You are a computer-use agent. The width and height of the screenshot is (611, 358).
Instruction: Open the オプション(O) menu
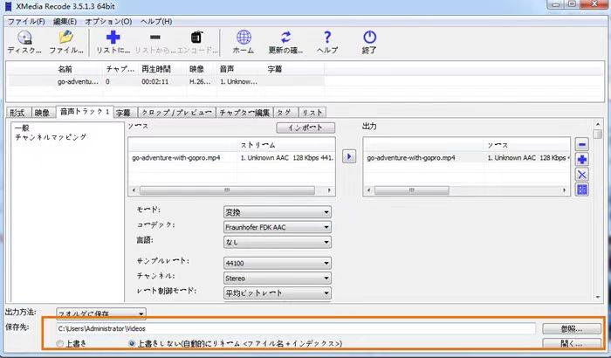coord(108,22)
